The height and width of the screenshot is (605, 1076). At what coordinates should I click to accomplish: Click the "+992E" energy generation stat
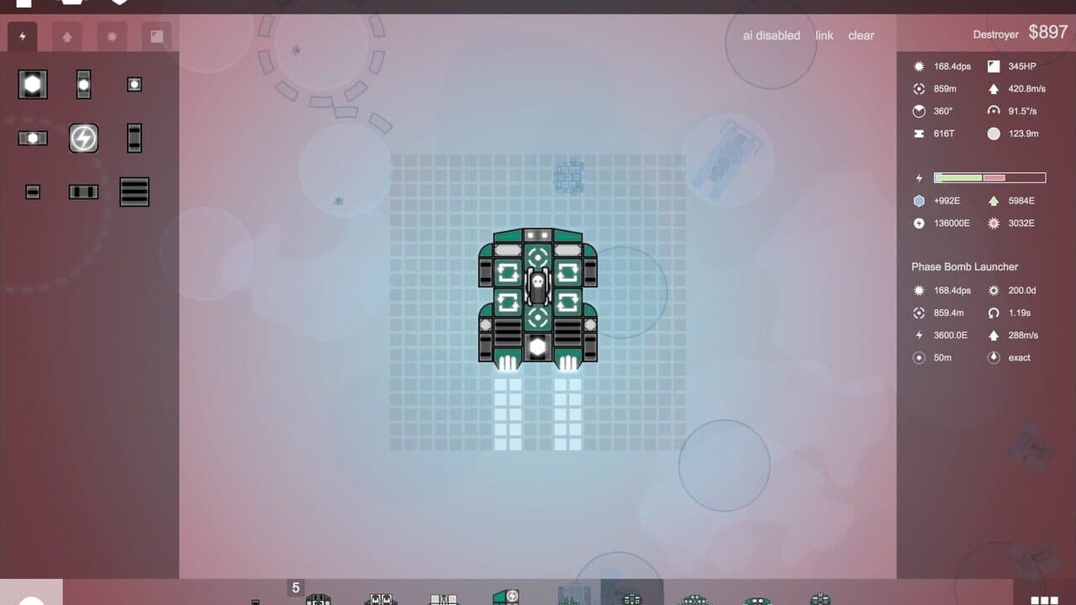947,201
